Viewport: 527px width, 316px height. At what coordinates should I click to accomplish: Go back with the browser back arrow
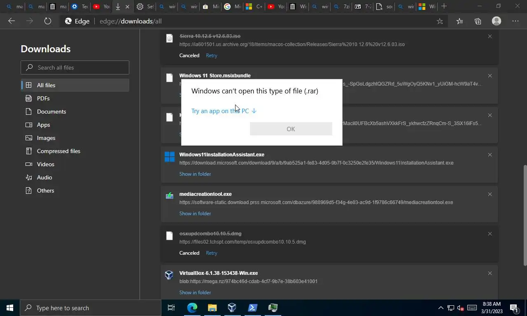point(12,21)
